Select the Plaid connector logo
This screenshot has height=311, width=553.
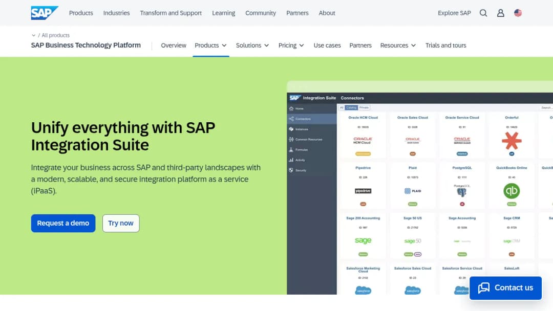point(413,191)
